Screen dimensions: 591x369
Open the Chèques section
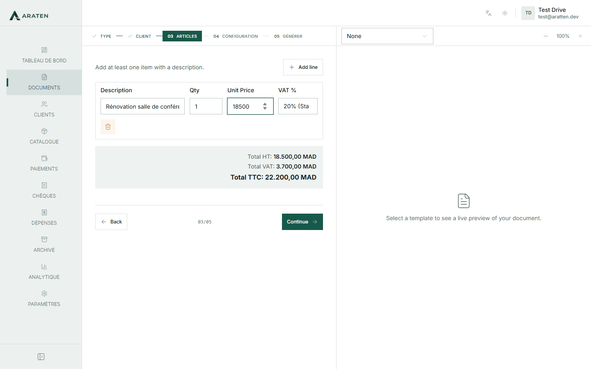point(44,191)
